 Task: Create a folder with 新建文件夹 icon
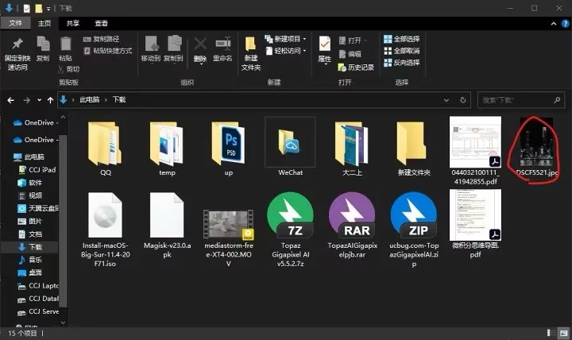tap(251, 46)
